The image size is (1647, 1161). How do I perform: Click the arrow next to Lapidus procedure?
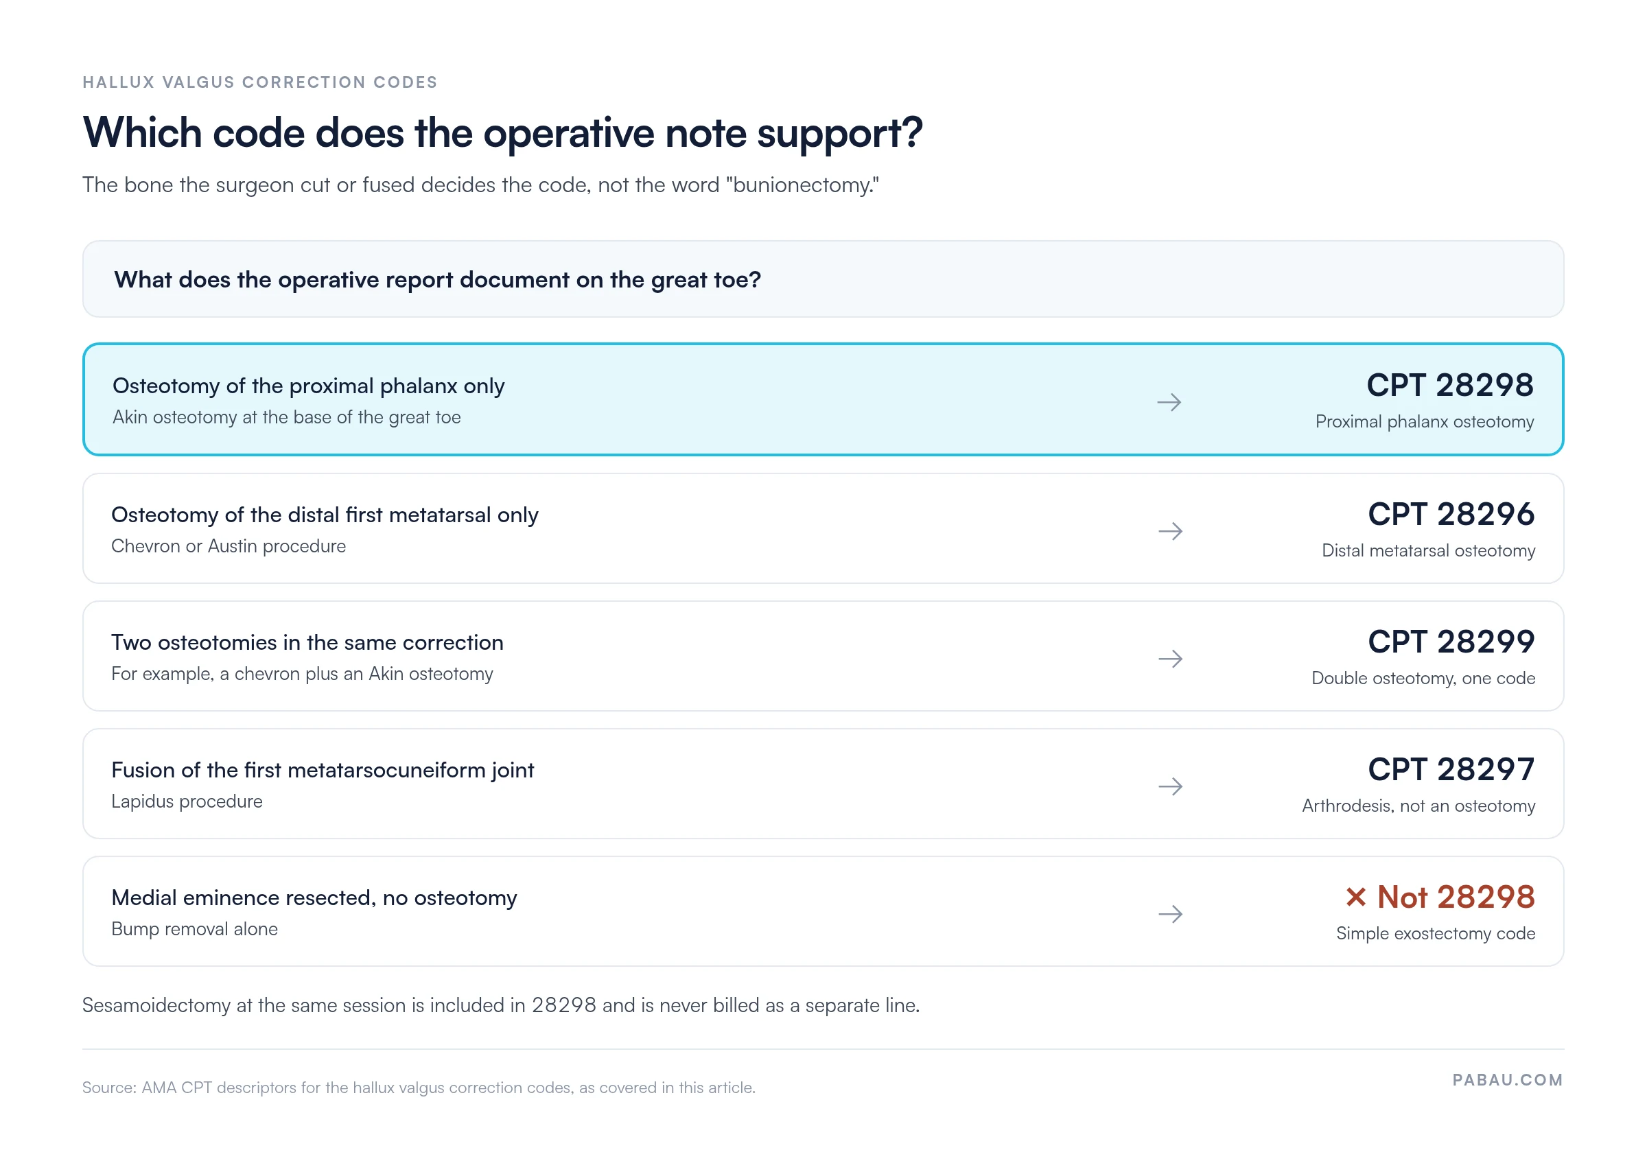(1170, 786)
